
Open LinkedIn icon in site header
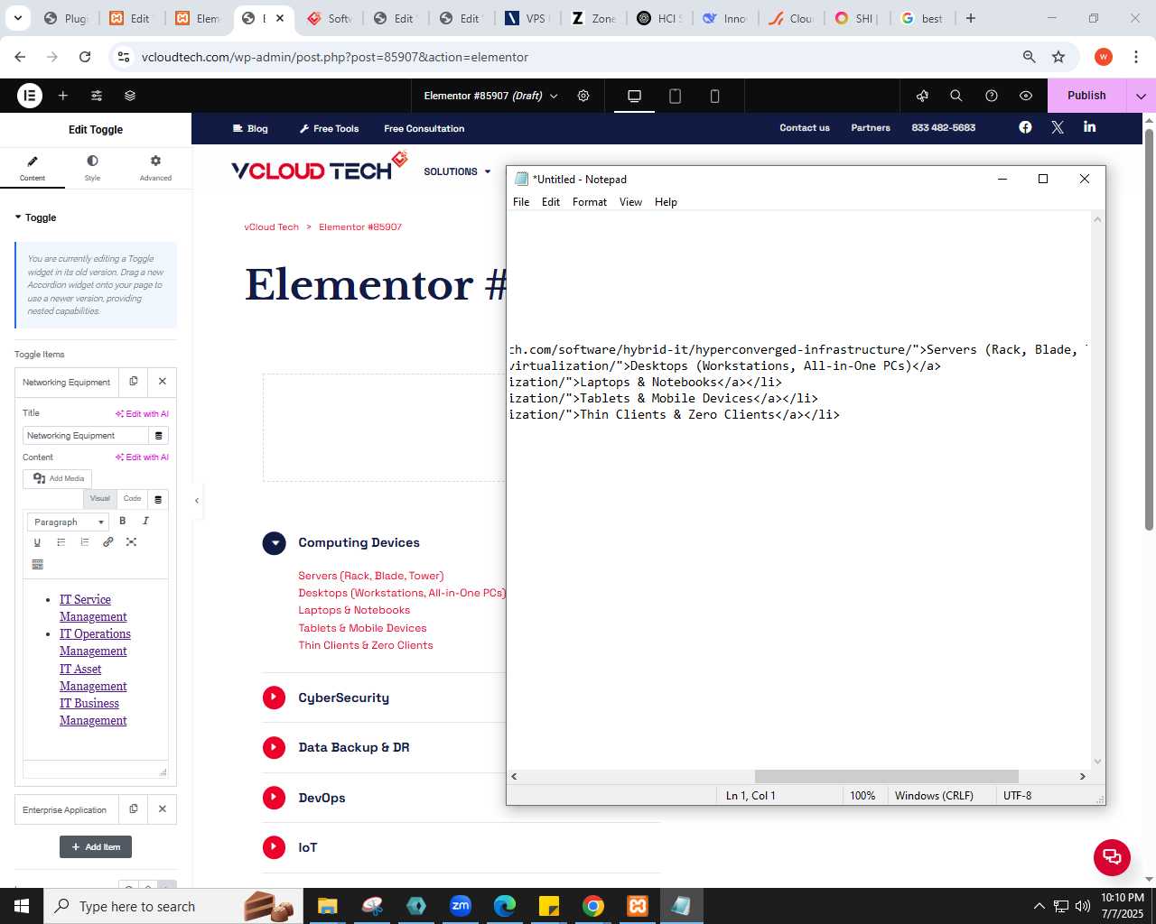point(1090,127)
